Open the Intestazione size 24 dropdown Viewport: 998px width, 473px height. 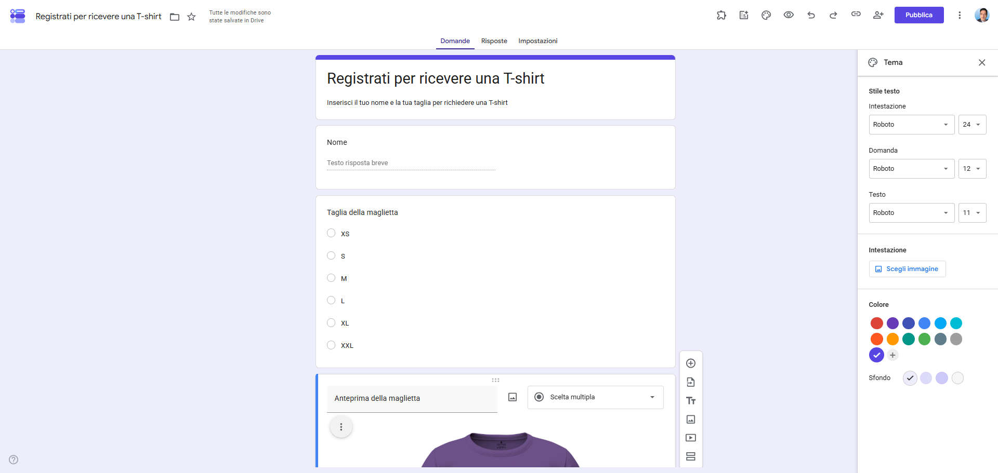click(x=972, y=125)
